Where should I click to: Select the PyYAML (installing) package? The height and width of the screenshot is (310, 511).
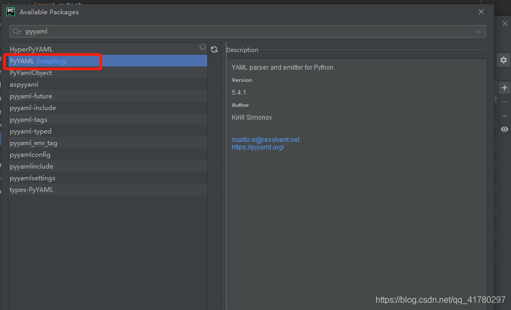(108, 61)
